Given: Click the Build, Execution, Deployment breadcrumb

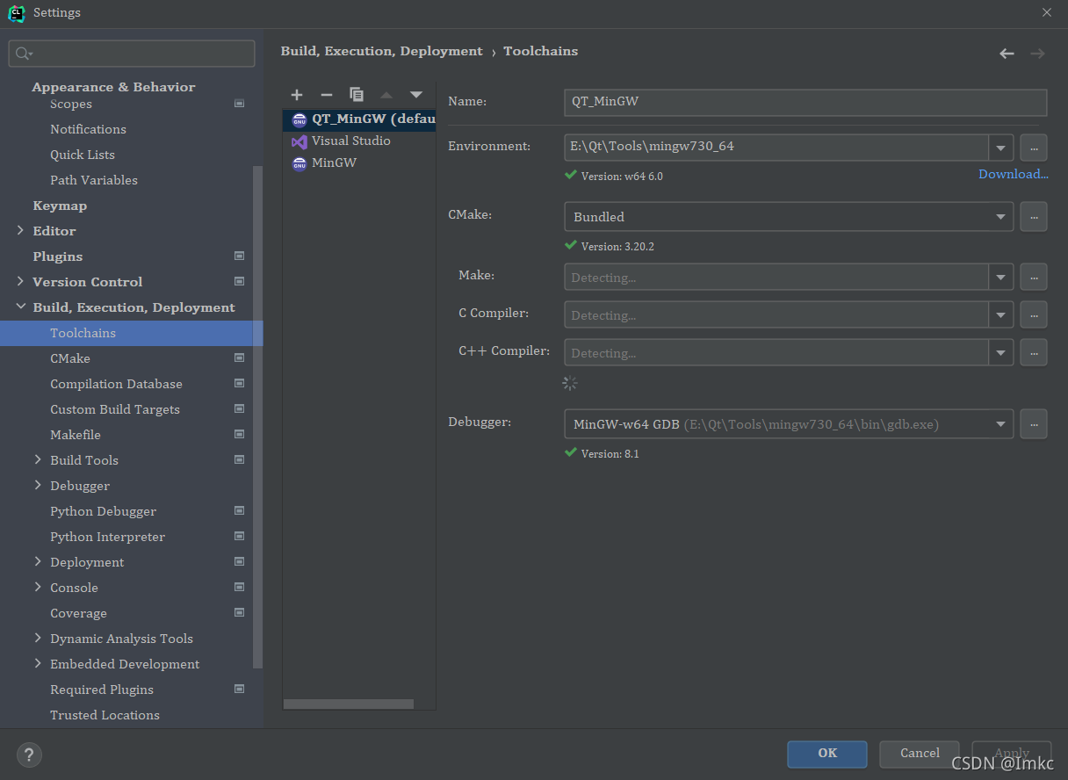Looking at the screenshot, I should tap(381, 51).
